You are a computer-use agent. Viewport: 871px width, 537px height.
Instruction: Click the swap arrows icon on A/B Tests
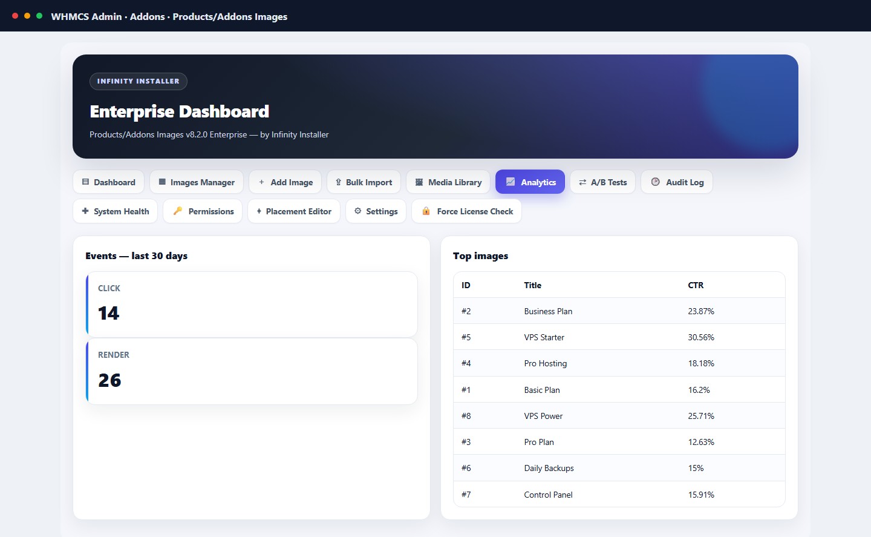coord(582,182)
